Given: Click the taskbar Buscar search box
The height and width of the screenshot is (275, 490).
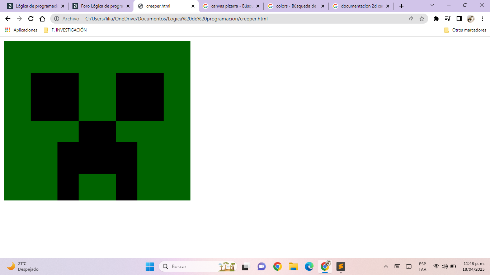Looking at the screenshot, I should (198, 266).
